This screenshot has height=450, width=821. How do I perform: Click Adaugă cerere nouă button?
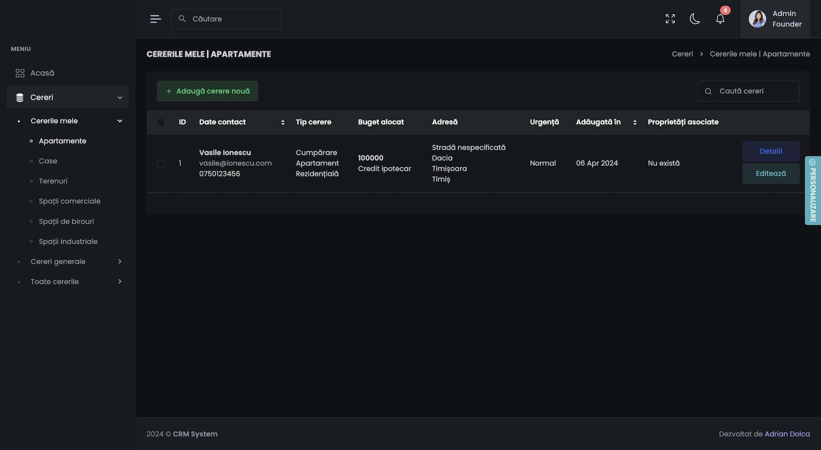[x=207, y=91]
